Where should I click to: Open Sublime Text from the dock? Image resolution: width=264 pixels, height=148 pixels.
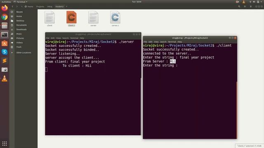coord(5,61)
